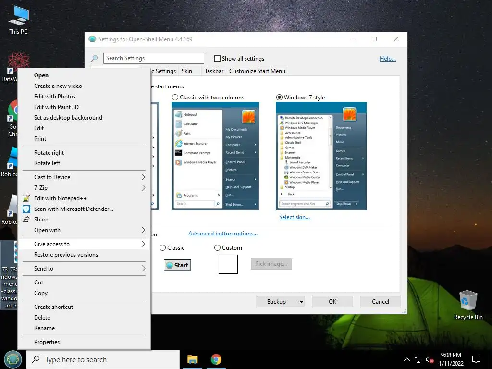Switch to Customize Start Menu tab

(258, 71)
